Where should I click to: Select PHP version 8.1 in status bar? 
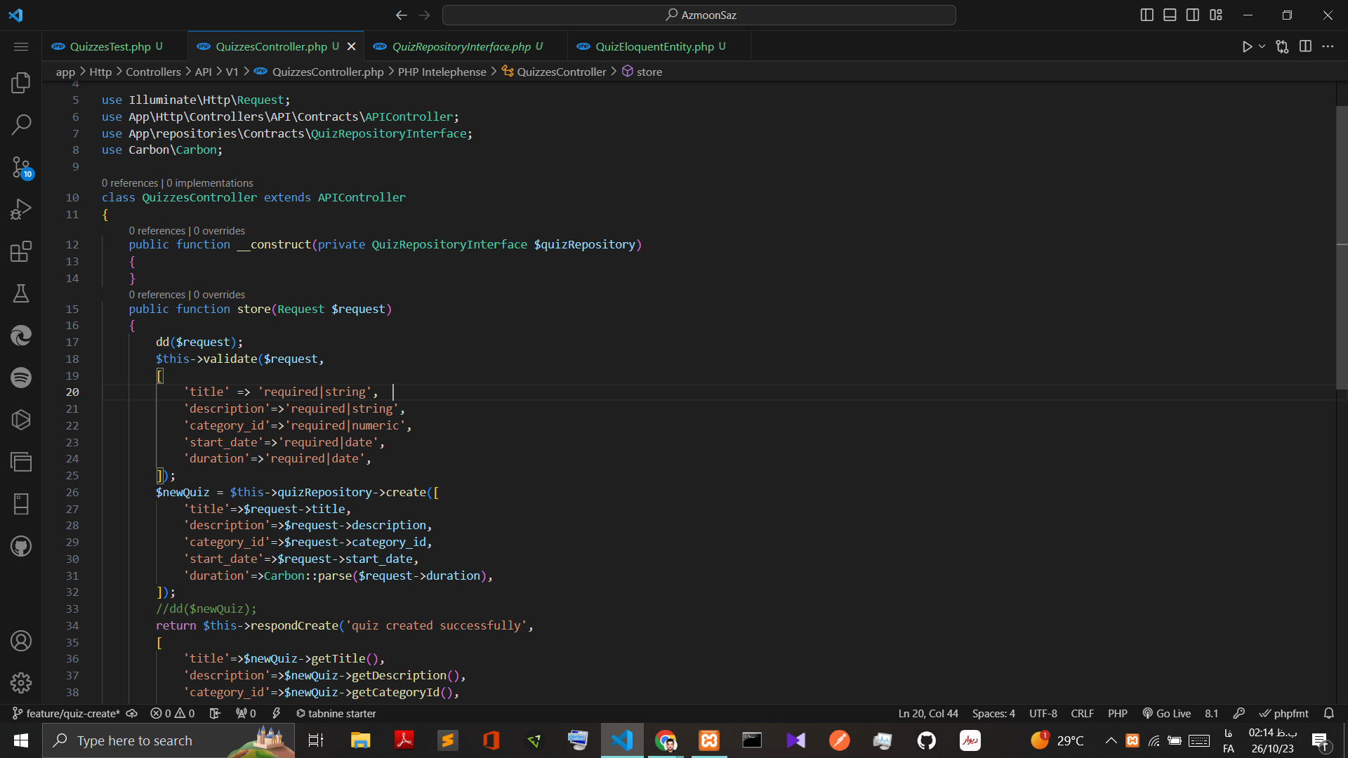pyautogui.click(x=1211, y=713)
